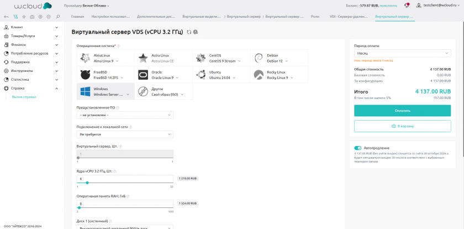
Task: Click the favorites star icon in toolbar
Action: pos(24,17)
